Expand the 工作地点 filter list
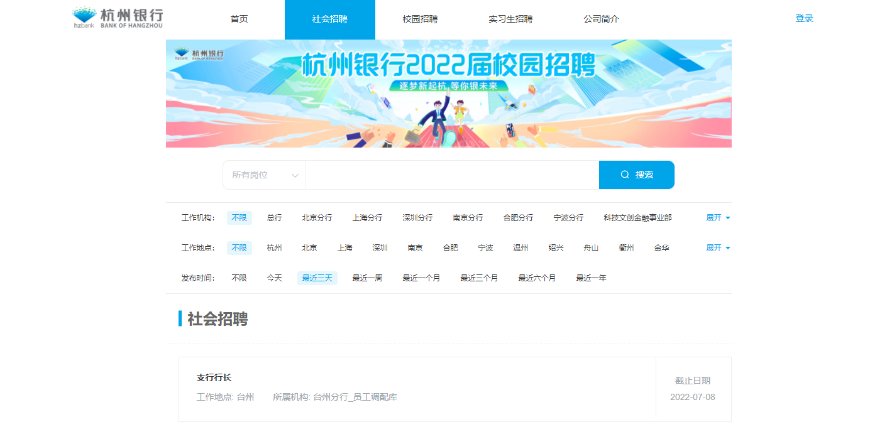This screenshot has height=422, width=887. 718,248
